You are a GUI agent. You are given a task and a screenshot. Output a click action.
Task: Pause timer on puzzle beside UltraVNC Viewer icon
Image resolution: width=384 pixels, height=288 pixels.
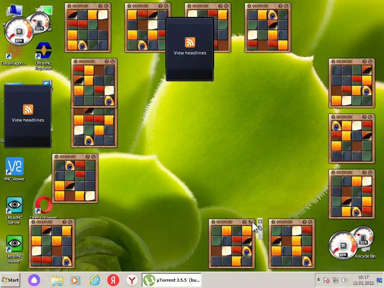tap(33, 222)
